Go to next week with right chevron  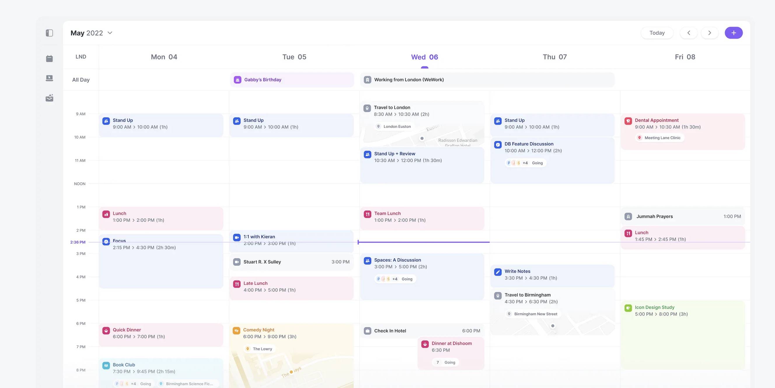point(709,33)
